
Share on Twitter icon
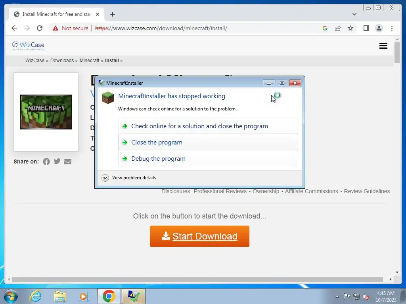coord(57,161)
